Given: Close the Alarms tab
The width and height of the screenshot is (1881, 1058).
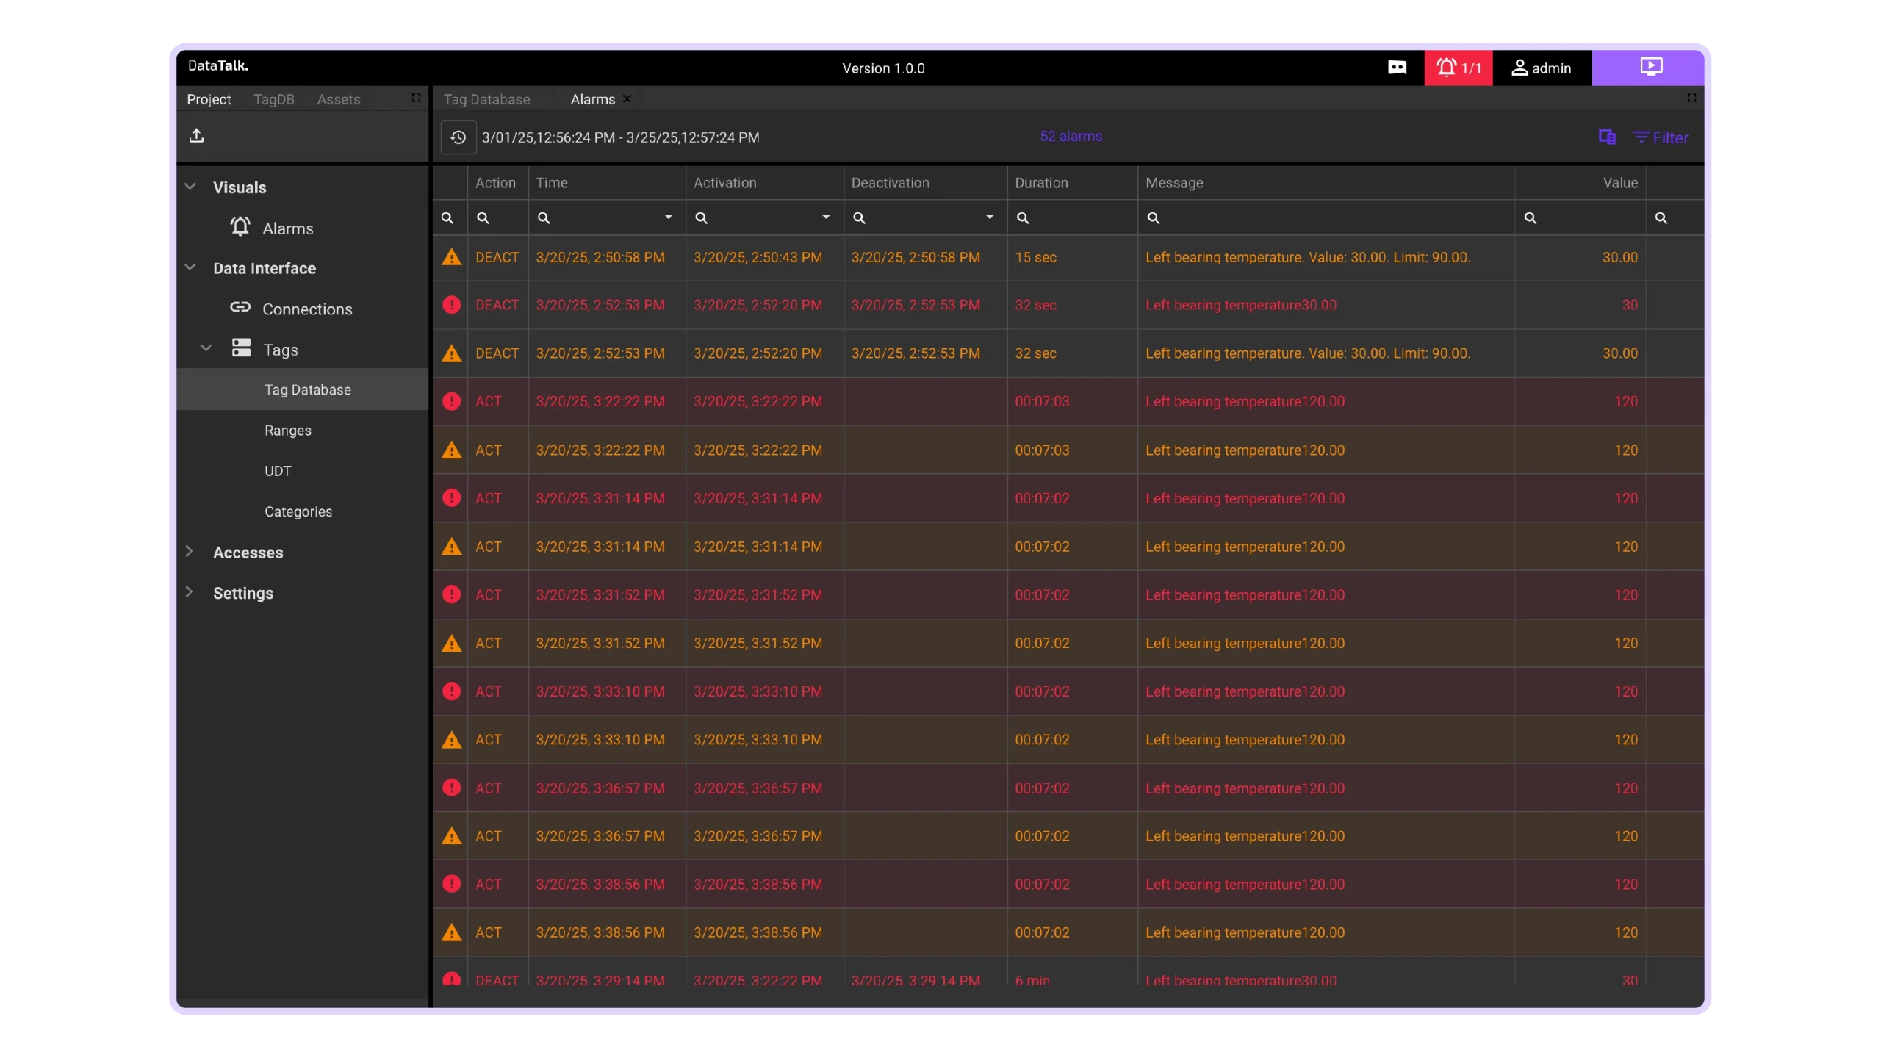Looking at the screenshot, I should (627, 98).
